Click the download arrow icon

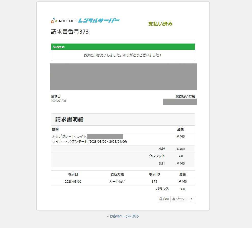174,199
